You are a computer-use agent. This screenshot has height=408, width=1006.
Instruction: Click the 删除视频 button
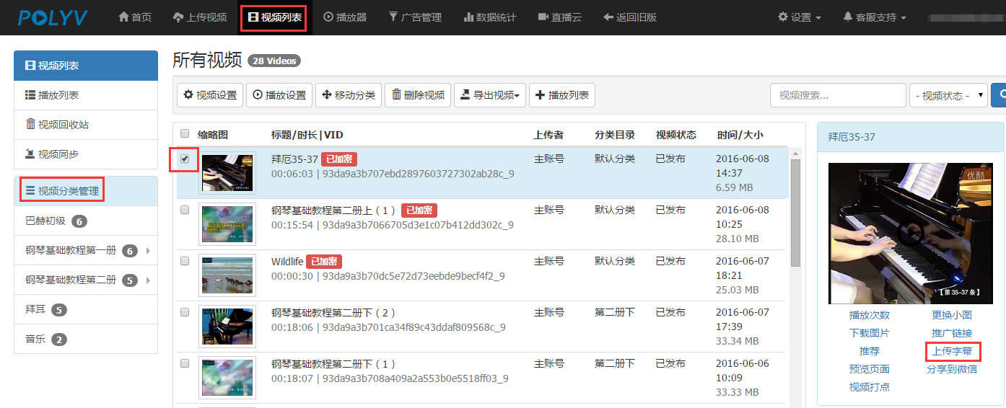point(418,95)
